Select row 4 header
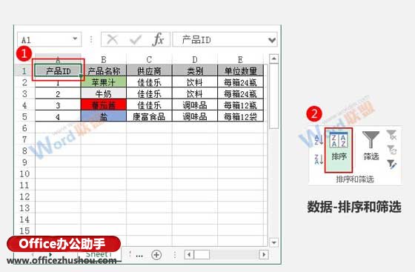The width and height of the screenshot is (415, 272). 24,105
